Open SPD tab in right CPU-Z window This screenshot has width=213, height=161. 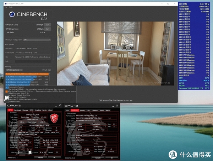(89, 111)
